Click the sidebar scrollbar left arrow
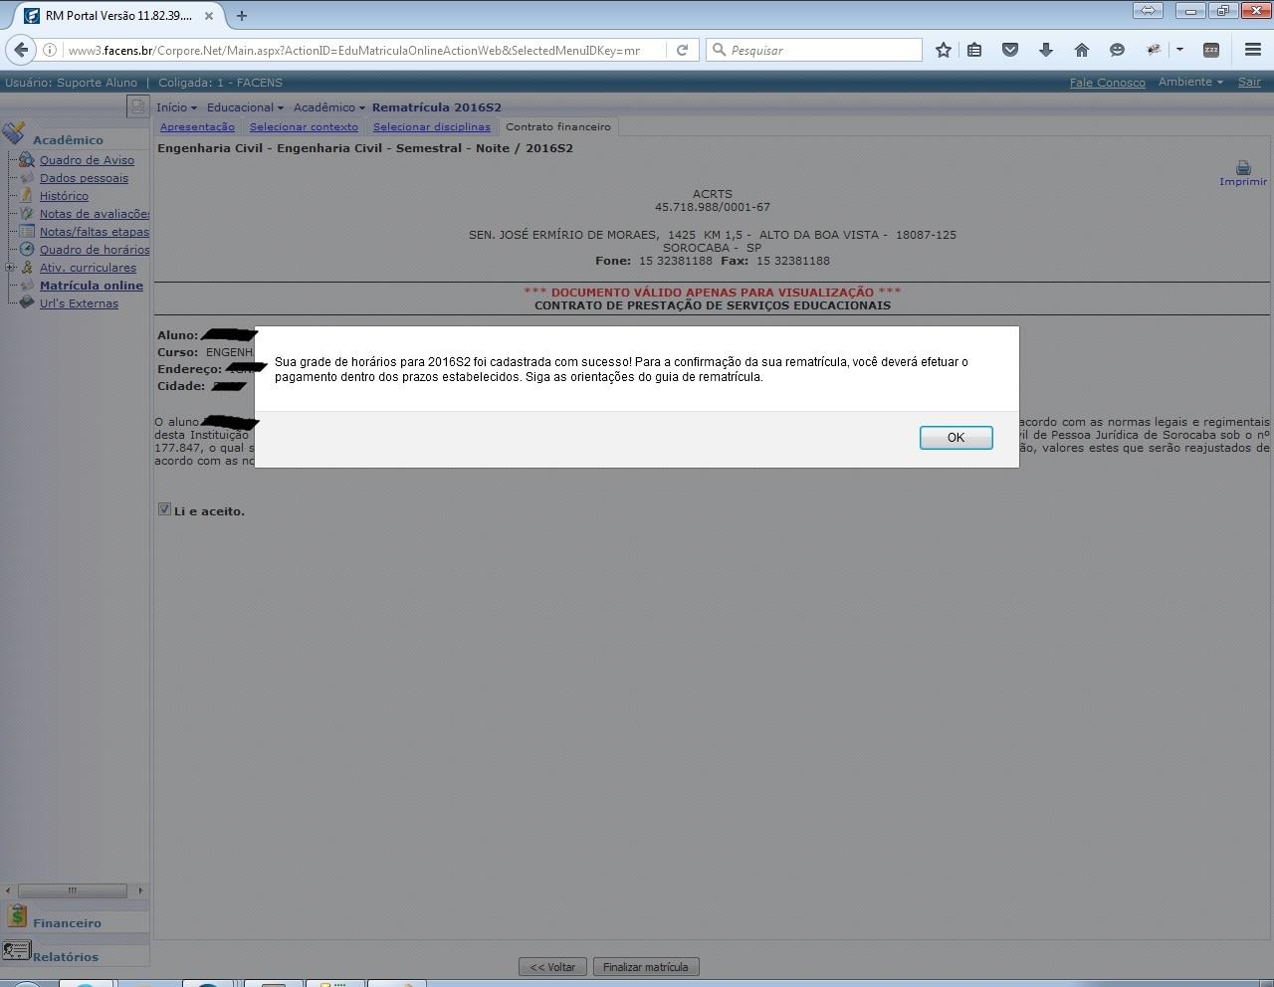Viewport: 1274px width, 987px height. tap(8, 890)
